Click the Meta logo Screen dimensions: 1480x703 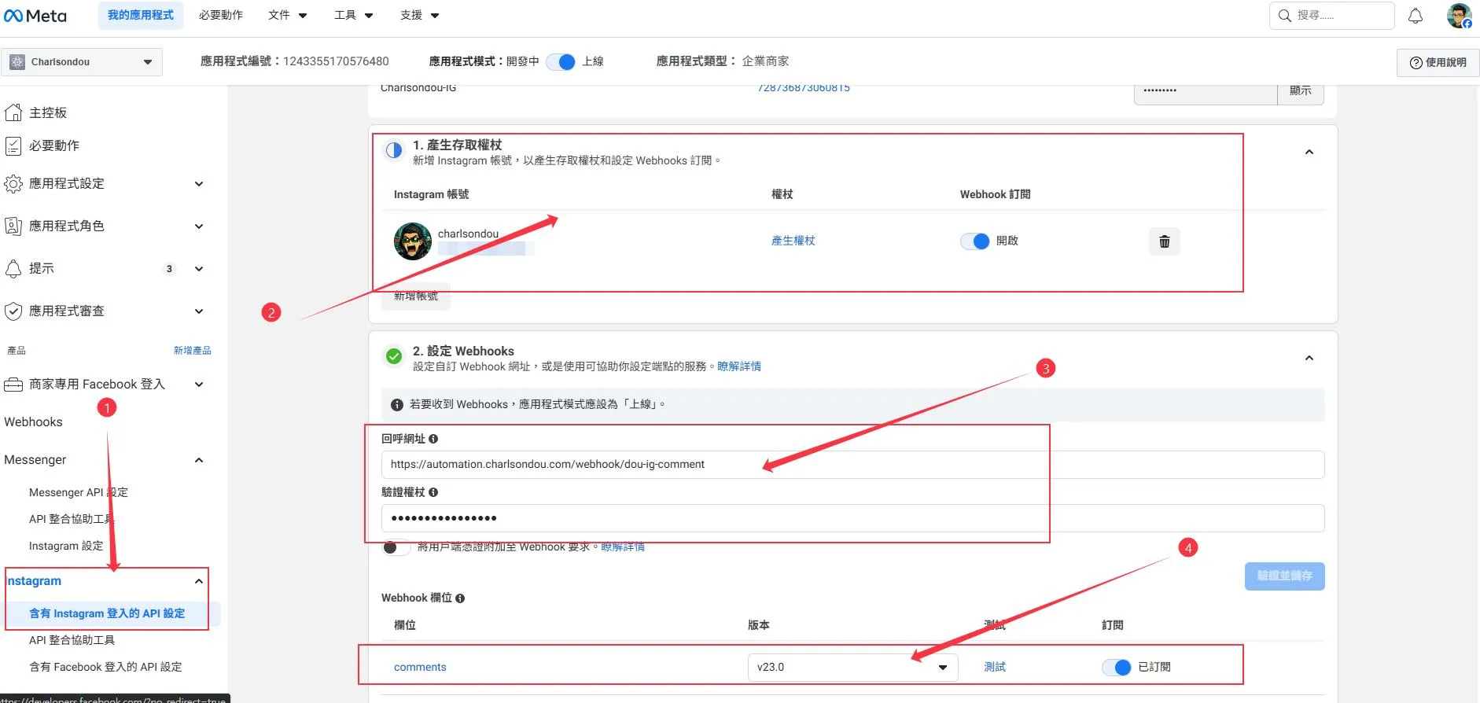(x=35, y=16)
